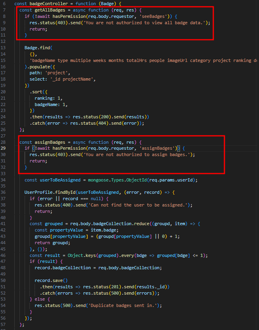Click assignBadges function name on line 28
The image size is (259, 330).
(50, 142)
